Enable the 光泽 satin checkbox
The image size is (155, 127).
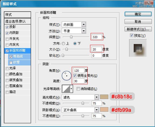7,68
